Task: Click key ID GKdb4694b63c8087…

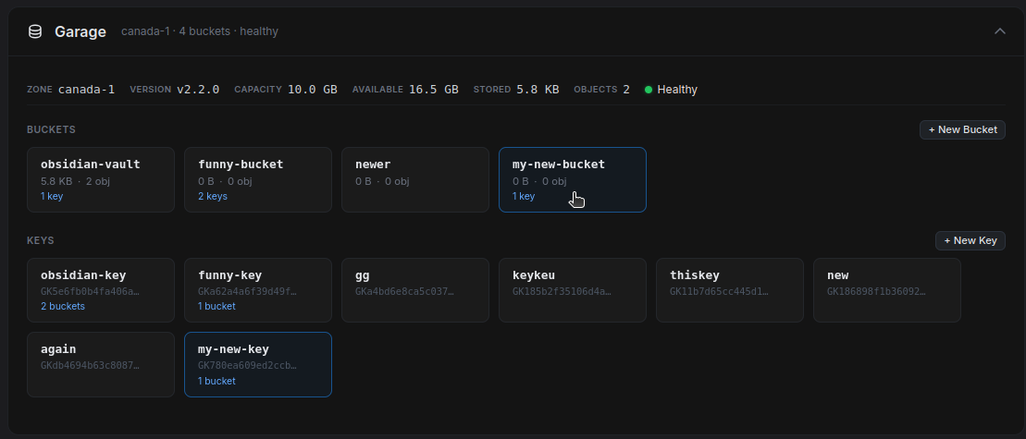Action: point(90,365)
